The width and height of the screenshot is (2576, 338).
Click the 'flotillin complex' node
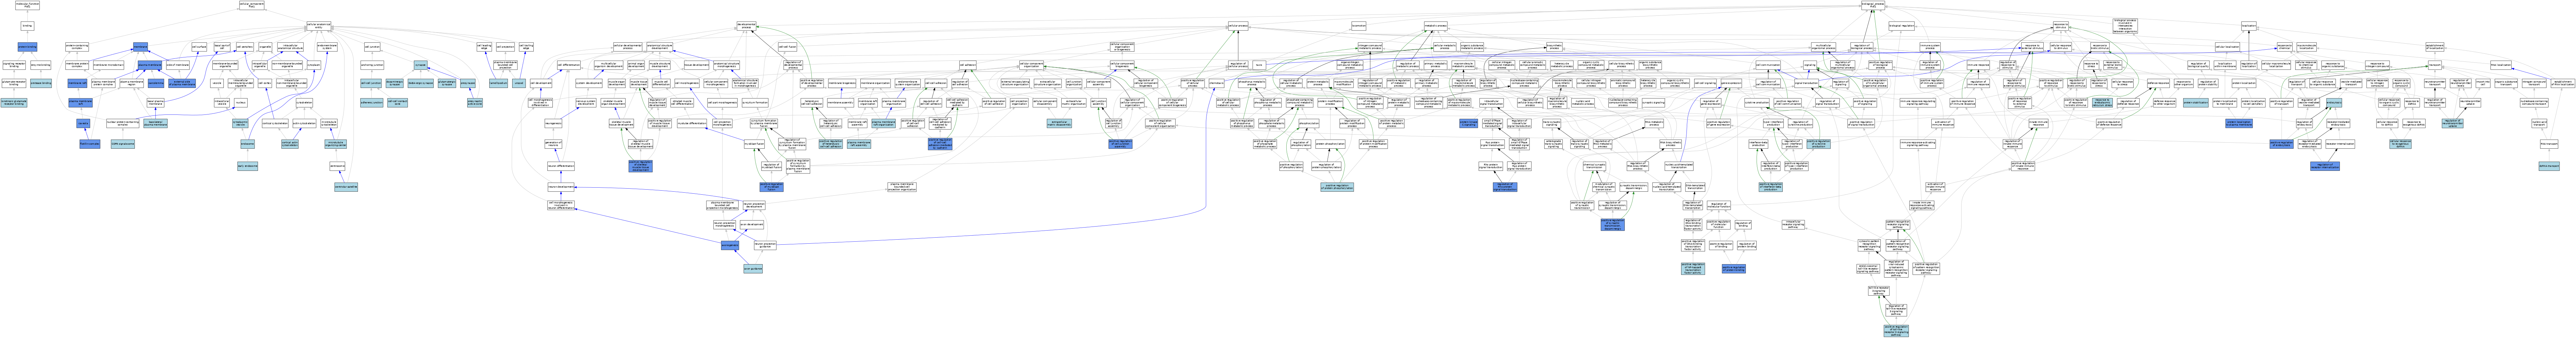click(90, 144)
